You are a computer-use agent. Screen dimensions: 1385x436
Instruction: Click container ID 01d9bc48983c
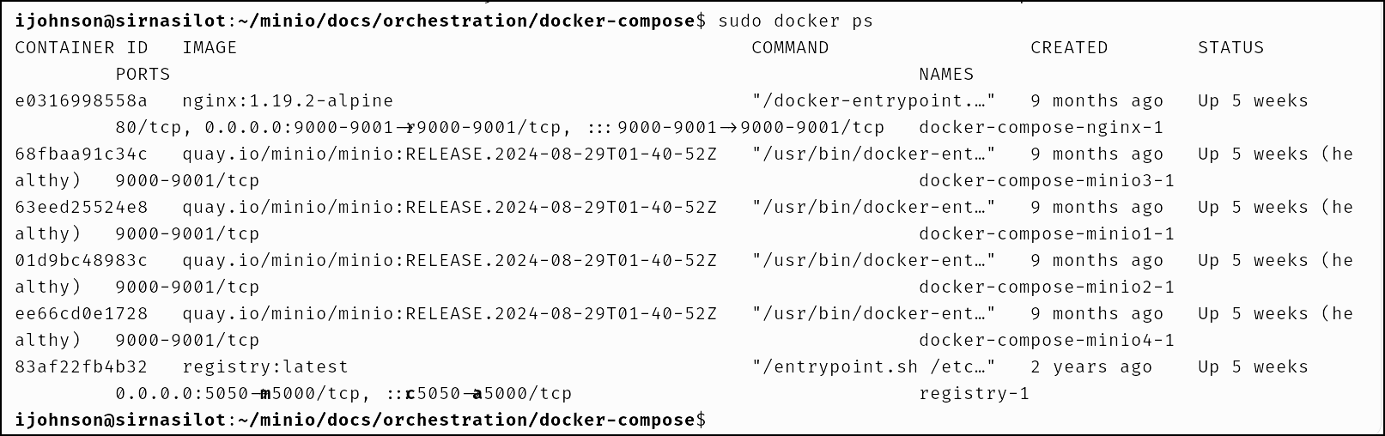[x=81, y=261]
